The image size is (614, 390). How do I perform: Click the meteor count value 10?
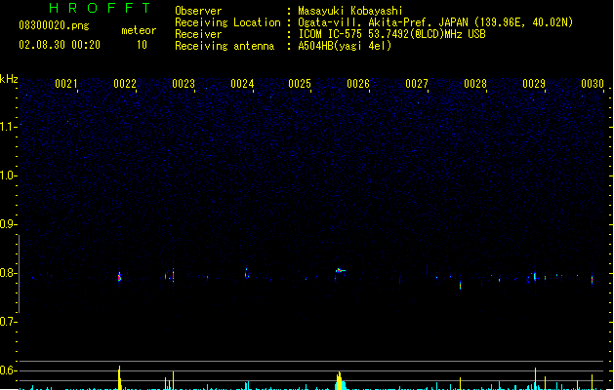[142, 45]
